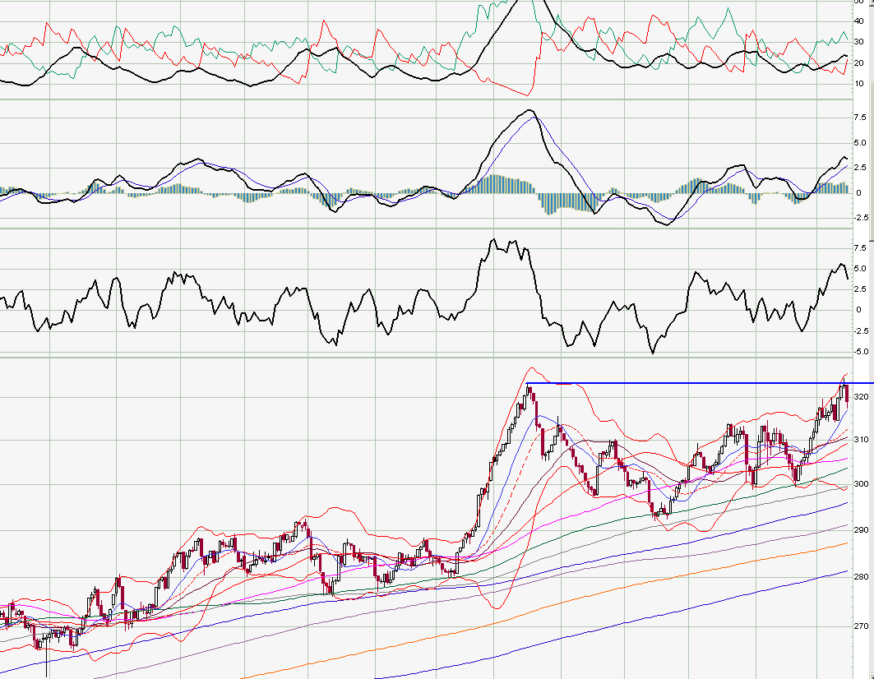This screenshot has height=679, width=874.
Task: Click the 300 price axis label
Action: pos(861,484)
